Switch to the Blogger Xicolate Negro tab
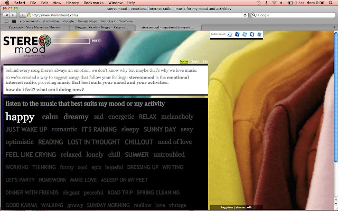338x211 pixels. pos(102,27)
